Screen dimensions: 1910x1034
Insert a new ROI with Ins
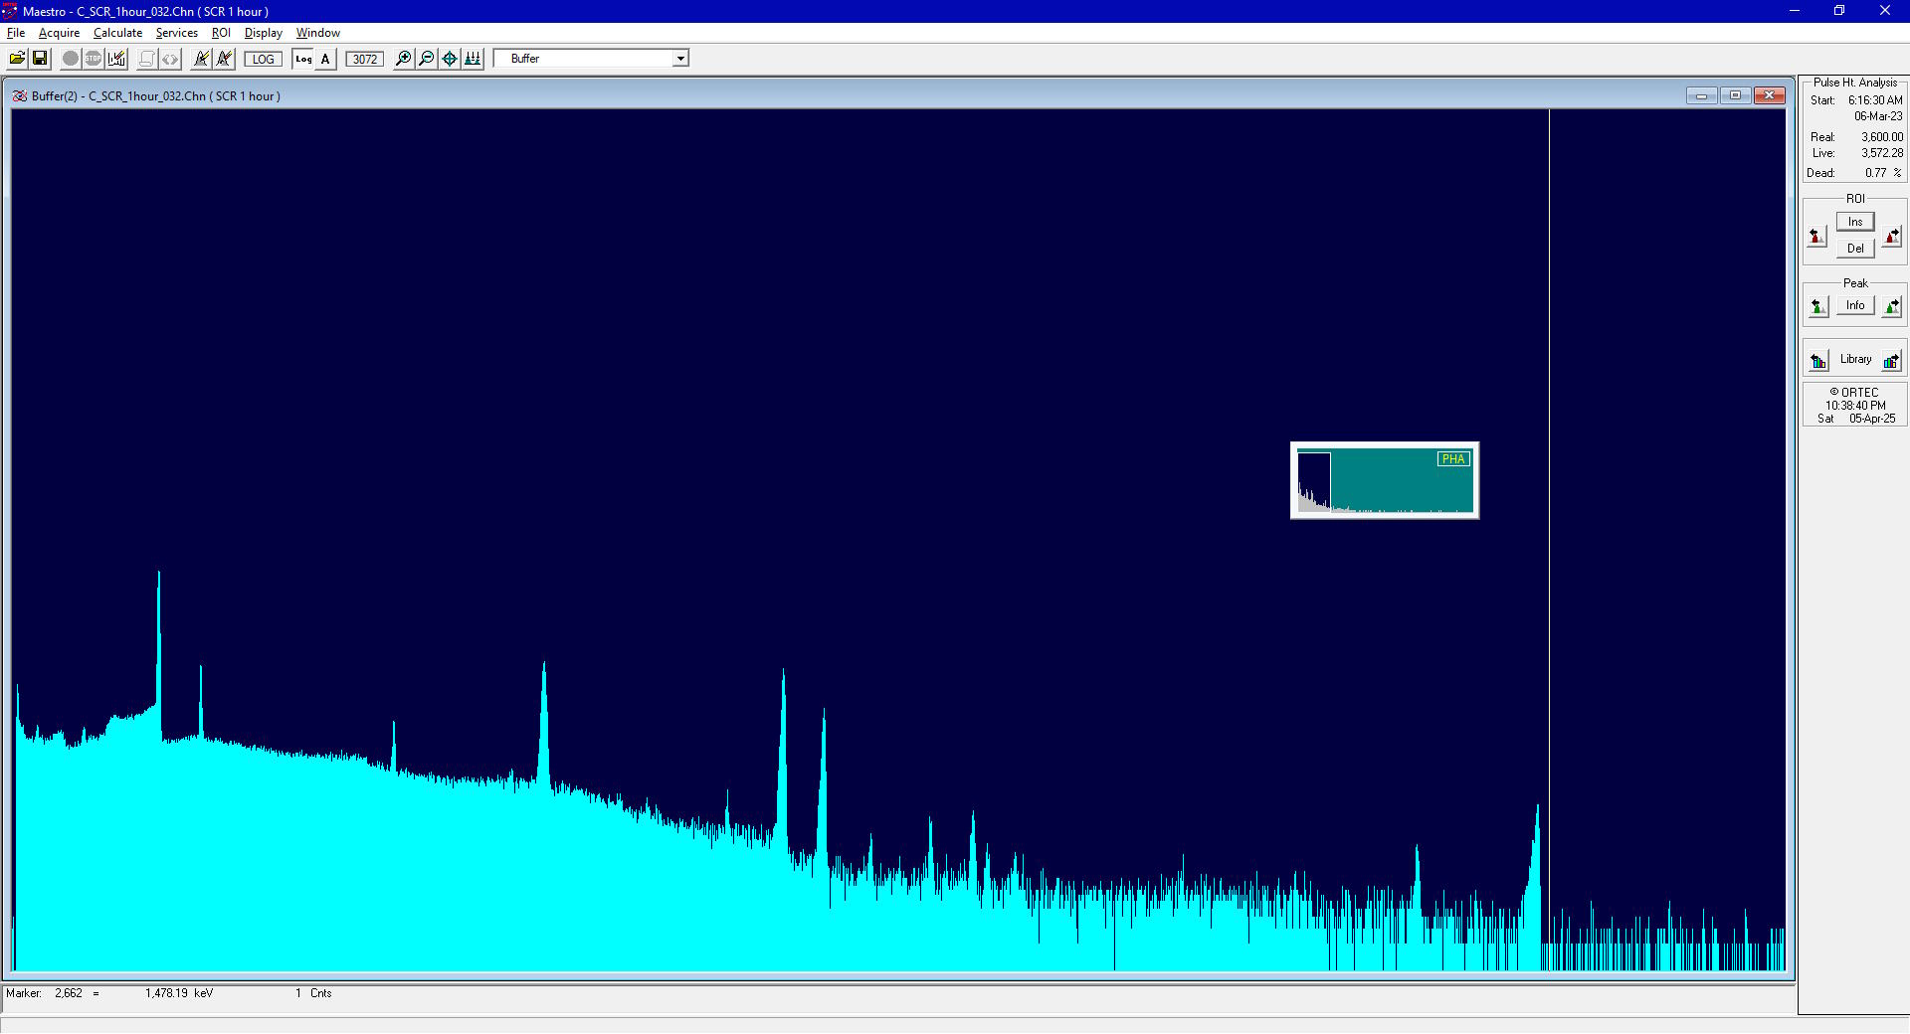click(x=1854, y=221)
